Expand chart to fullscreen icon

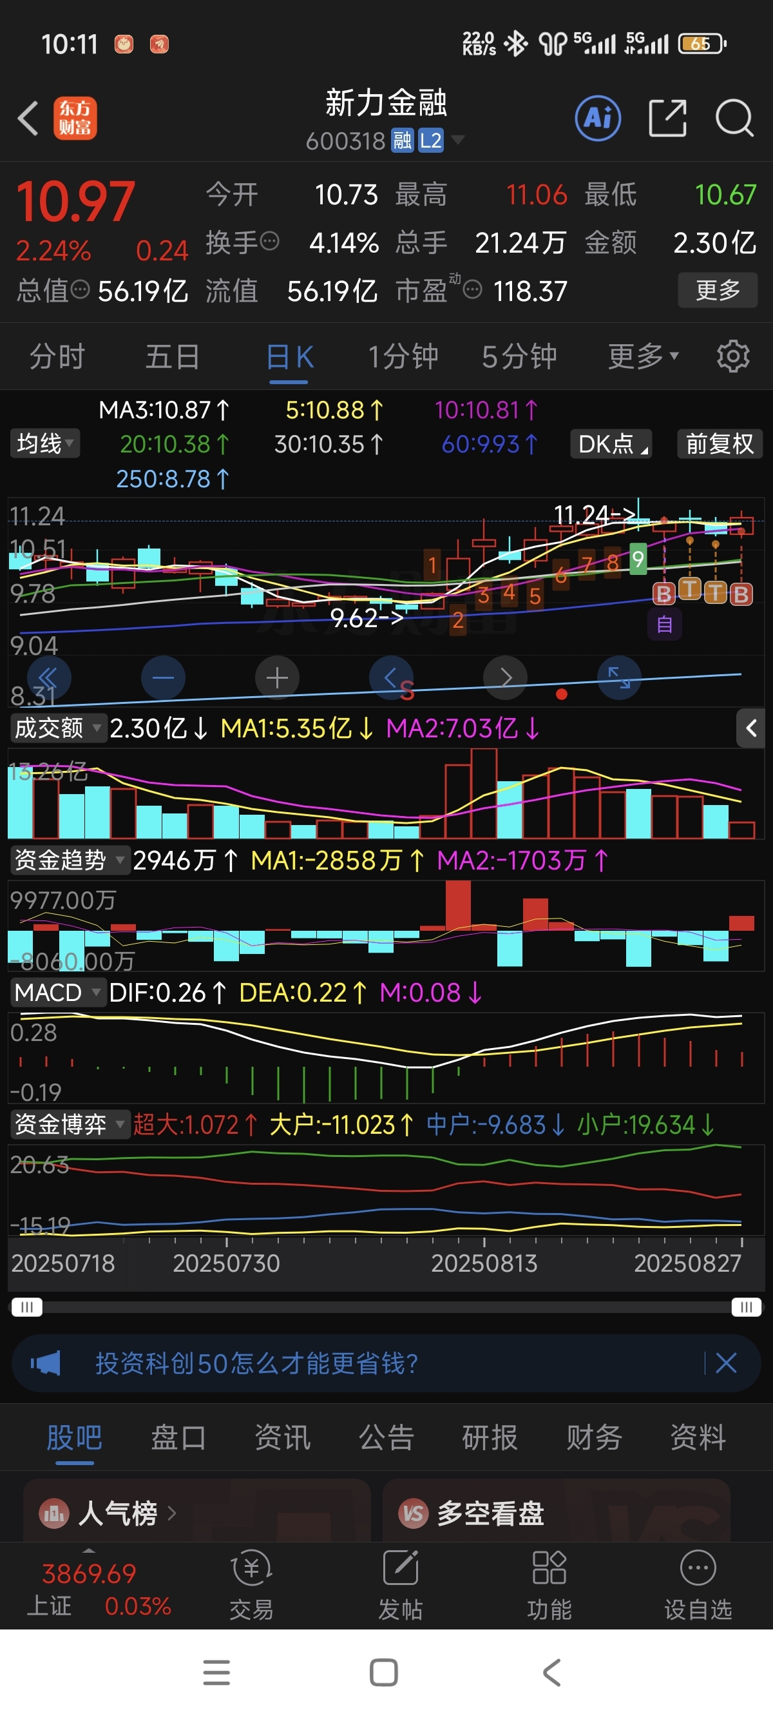(x=620, y=678)
